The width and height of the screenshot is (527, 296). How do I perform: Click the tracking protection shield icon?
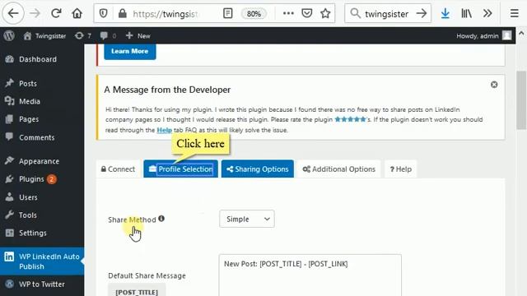tap(104, 13)
